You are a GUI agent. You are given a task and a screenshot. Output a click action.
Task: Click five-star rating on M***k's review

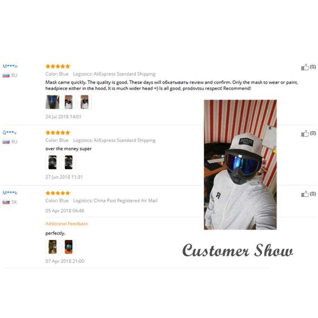click(x=58, y=193)
